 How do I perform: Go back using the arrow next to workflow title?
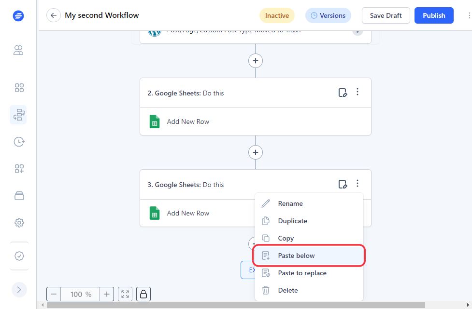click(x=53, y=15)
